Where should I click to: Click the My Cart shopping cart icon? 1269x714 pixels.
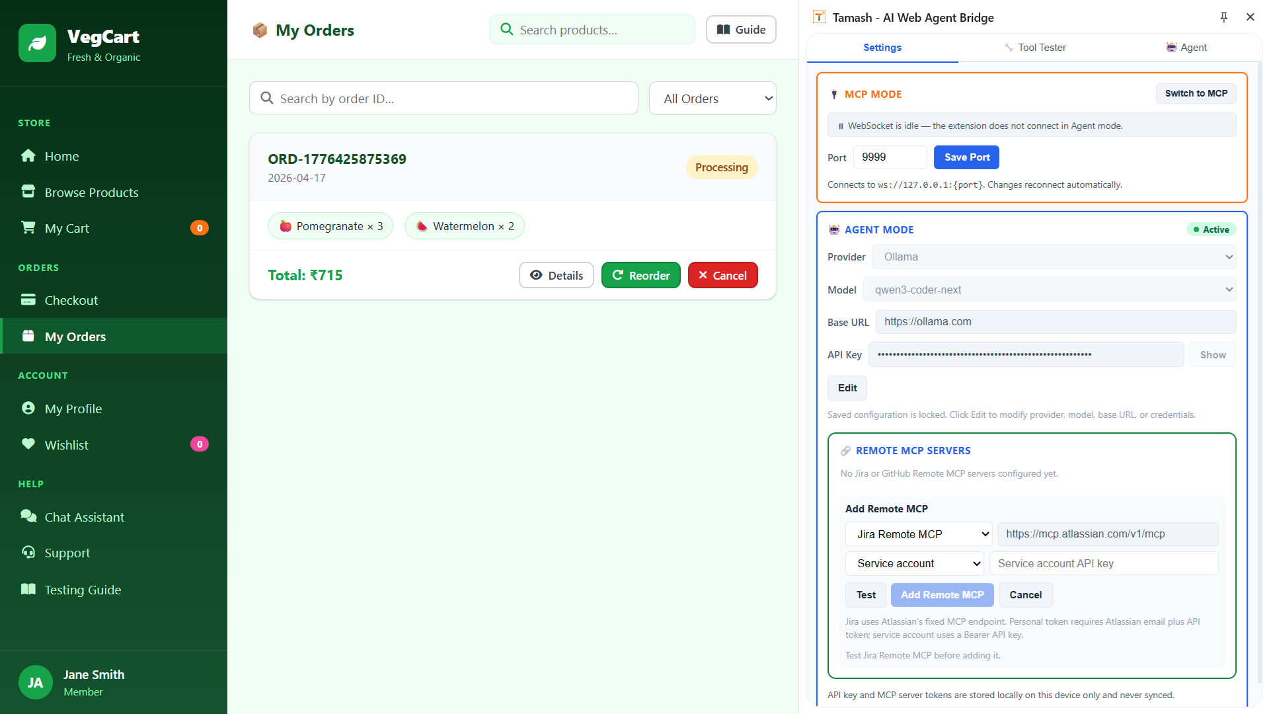tap(28, 228)
